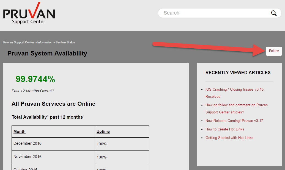285x170 pixels.
Task: Open How to Create Hot Links
Action: click(225, 129)
